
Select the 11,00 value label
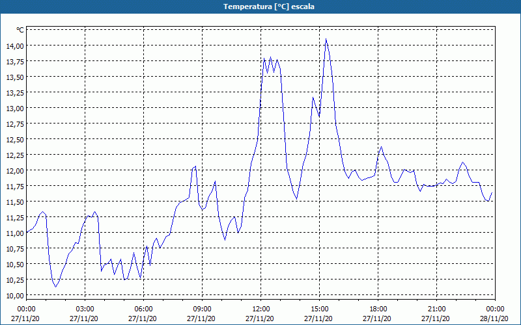tap(15, 233)
